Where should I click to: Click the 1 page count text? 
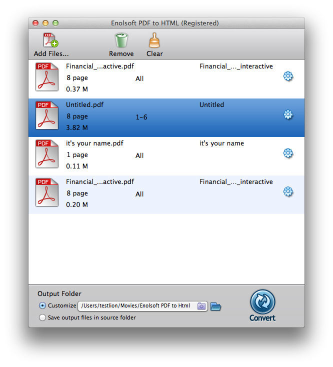77,155
